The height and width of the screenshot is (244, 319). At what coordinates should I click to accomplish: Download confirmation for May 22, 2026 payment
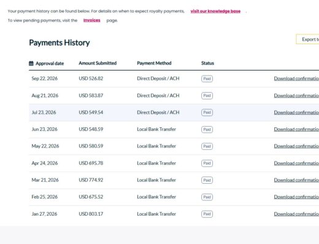click(296, 146)
